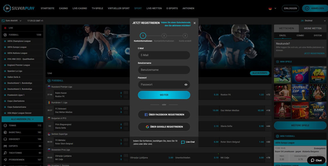This screenshot has height=166, width=328.
Task: Register via Über Google Registrieren
Action: coord(164,127)
